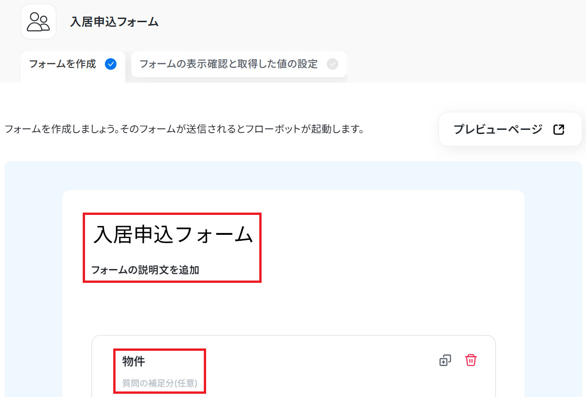586x397 pixels.
Task: Click the フォームを作成しましょう instruction text
Action: coord(184,129)
